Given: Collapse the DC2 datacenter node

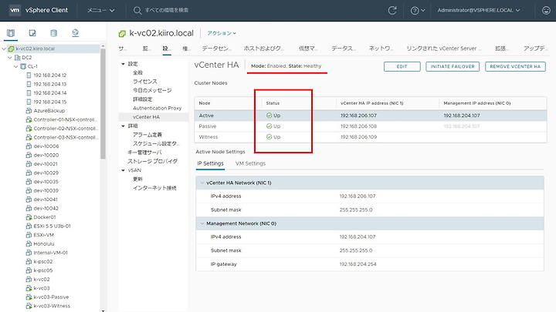Looking at the screenshot, I should (x=10, y=57).
